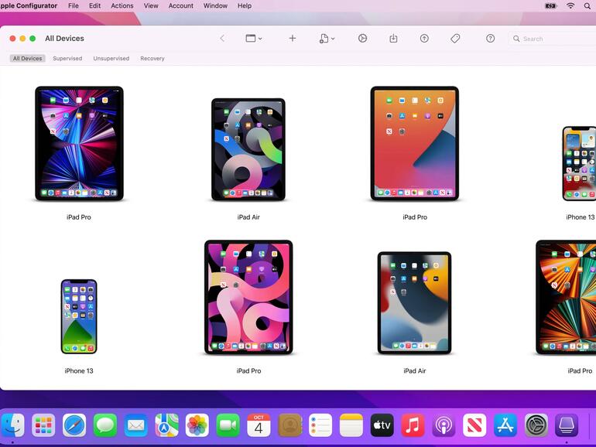Select the iPad Pro with orange wallpaper
This screenshot has width=596, height=447.
coord(415,144)
